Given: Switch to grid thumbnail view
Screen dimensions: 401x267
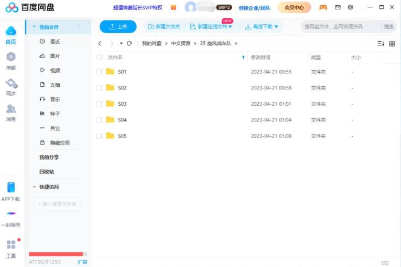Looking at the screenshot, I should point(392,43).
